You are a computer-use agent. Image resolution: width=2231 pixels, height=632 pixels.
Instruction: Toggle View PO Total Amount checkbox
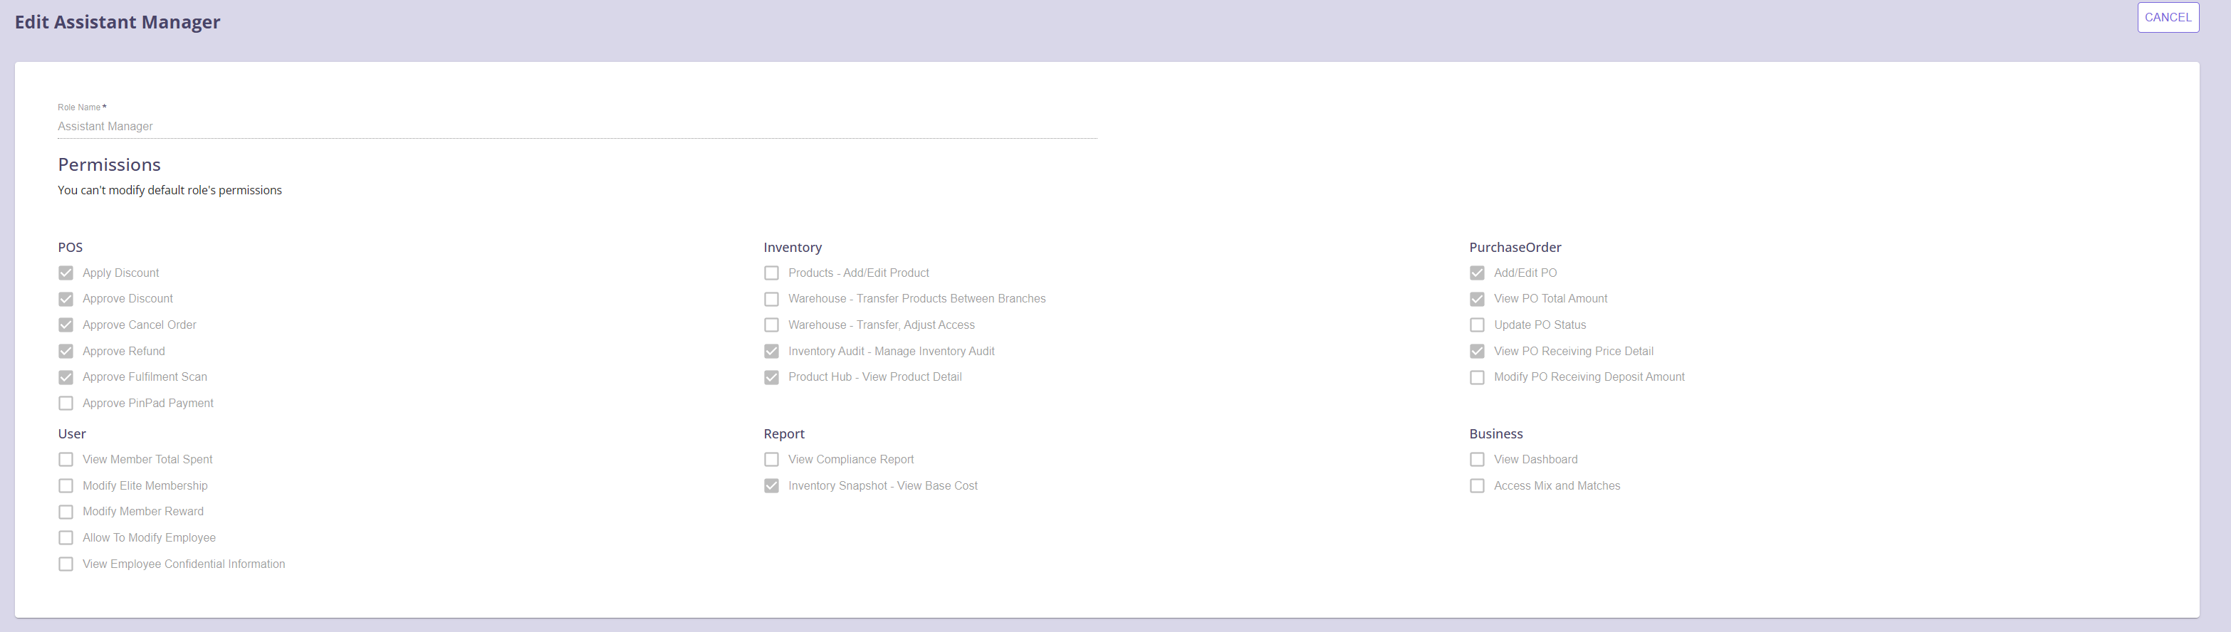coord(1478,299)
